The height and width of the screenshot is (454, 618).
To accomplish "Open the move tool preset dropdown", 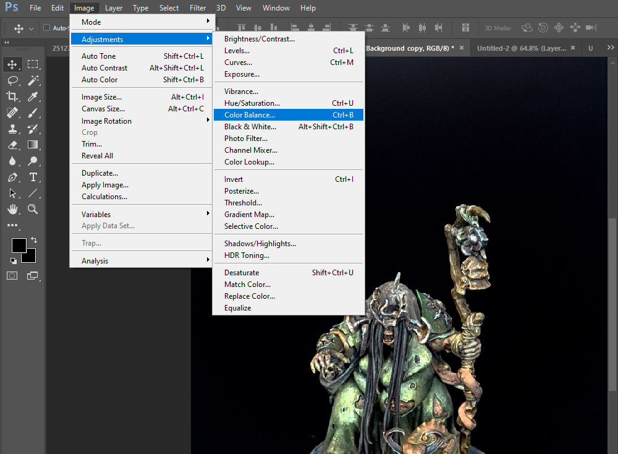I will click(31, 28).
